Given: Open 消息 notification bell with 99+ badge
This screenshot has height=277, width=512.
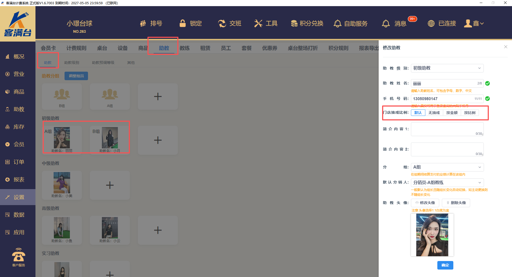Looking at the screenshot, I should [x=386, y=23].
